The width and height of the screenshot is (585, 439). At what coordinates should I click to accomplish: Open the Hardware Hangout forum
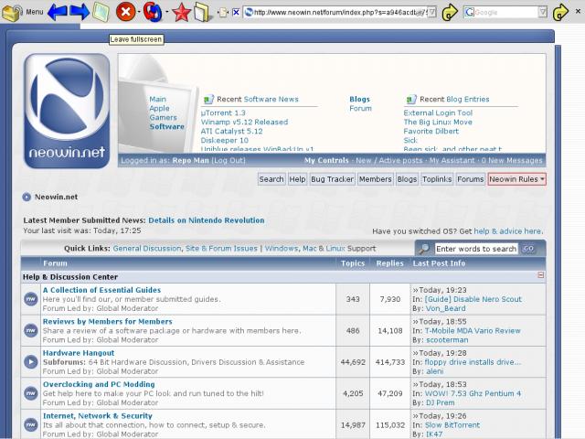coord(79,353)
